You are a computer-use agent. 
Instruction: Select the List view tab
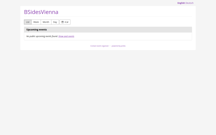click(x=28, y=22)
